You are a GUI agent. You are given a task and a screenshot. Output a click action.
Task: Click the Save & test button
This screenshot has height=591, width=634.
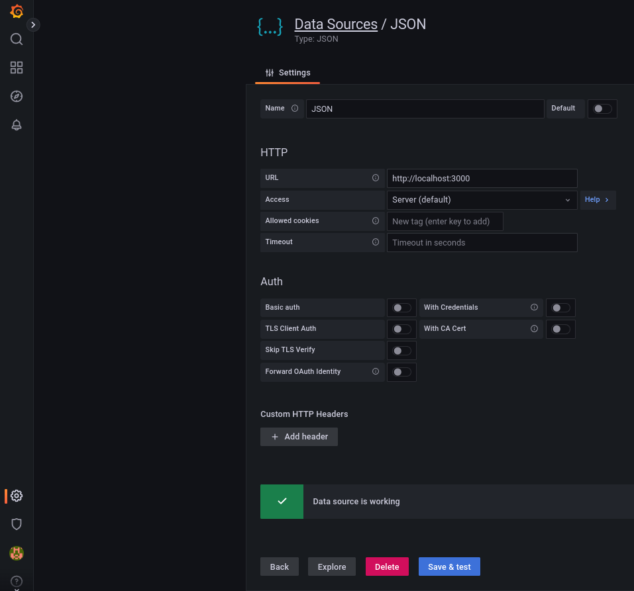(449, 567)
